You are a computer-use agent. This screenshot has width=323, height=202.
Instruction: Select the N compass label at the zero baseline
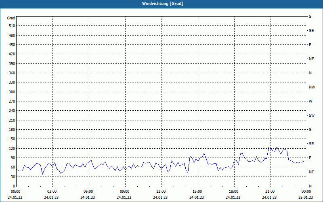(x=310, y=186)
